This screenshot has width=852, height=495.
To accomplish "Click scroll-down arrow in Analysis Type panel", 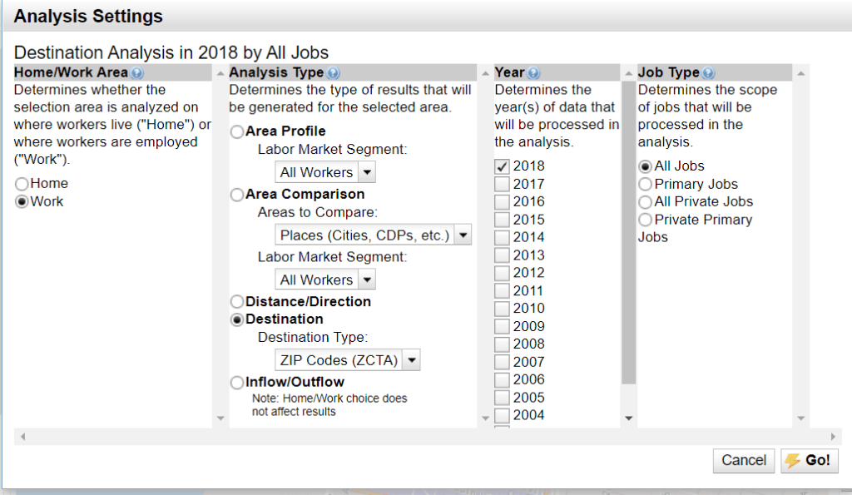I will click(x=220, y=418).
